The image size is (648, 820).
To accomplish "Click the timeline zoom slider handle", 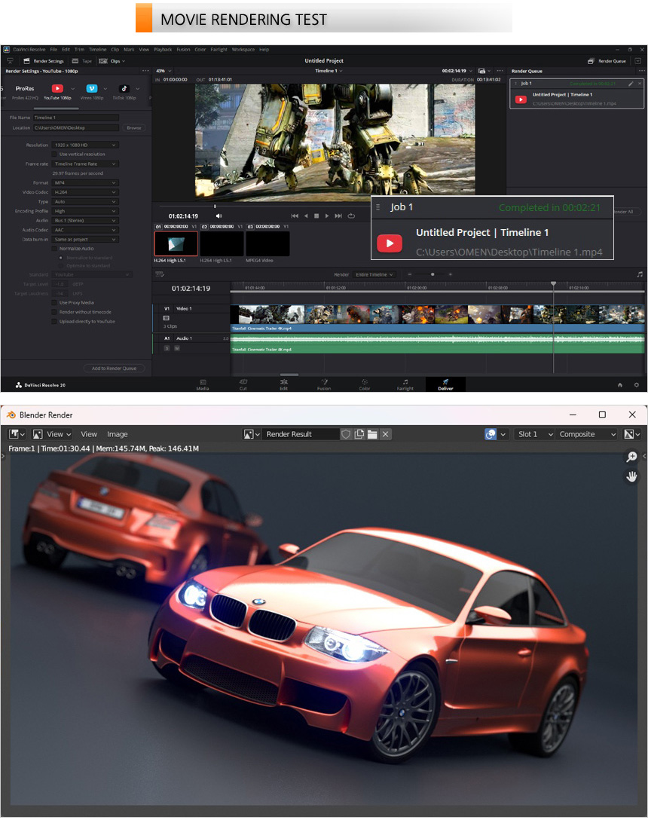I will pyautogui.click(x=433, y=274).
